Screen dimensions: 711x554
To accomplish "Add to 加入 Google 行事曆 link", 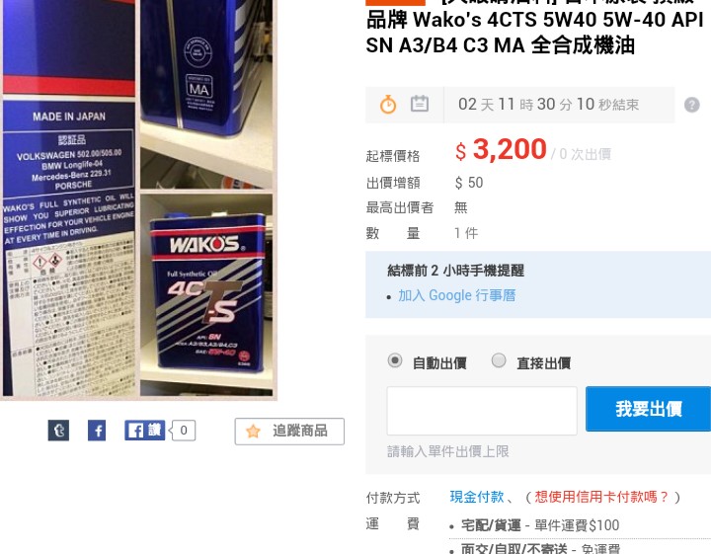I will coord(456,295).
